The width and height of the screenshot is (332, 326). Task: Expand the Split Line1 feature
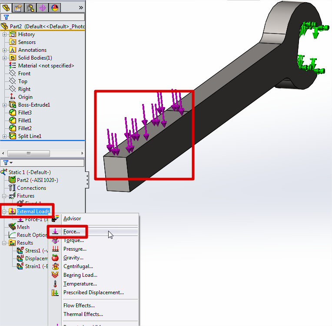point(4,136)
